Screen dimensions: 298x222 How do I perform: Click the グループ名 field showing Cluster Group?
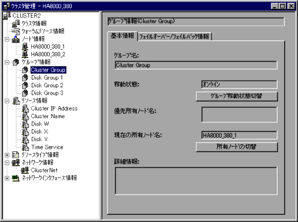coord(196,65)
